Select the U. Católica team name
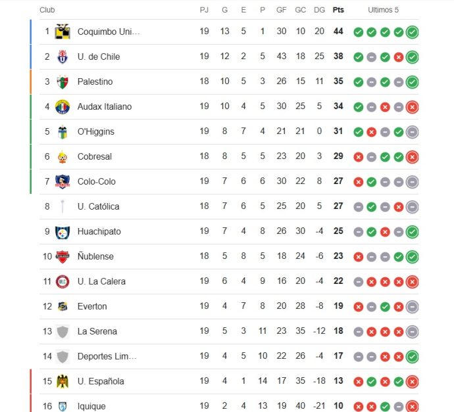This screenshot has width=454, height=412. [99, 206]
